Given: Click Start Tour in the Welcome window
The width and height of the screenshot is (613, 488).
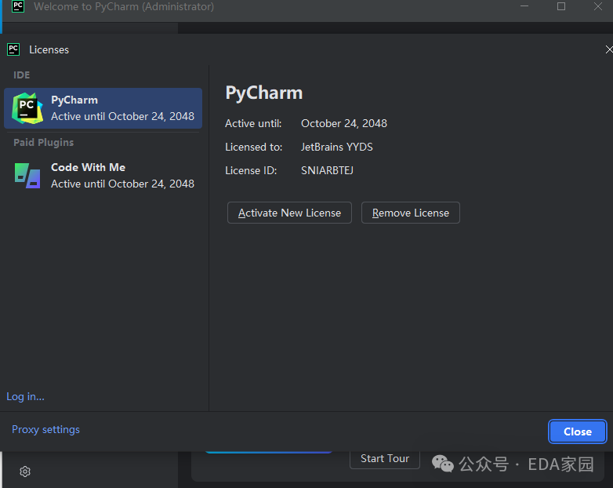Looking at the screenshot, I should (x=385, y=459).
